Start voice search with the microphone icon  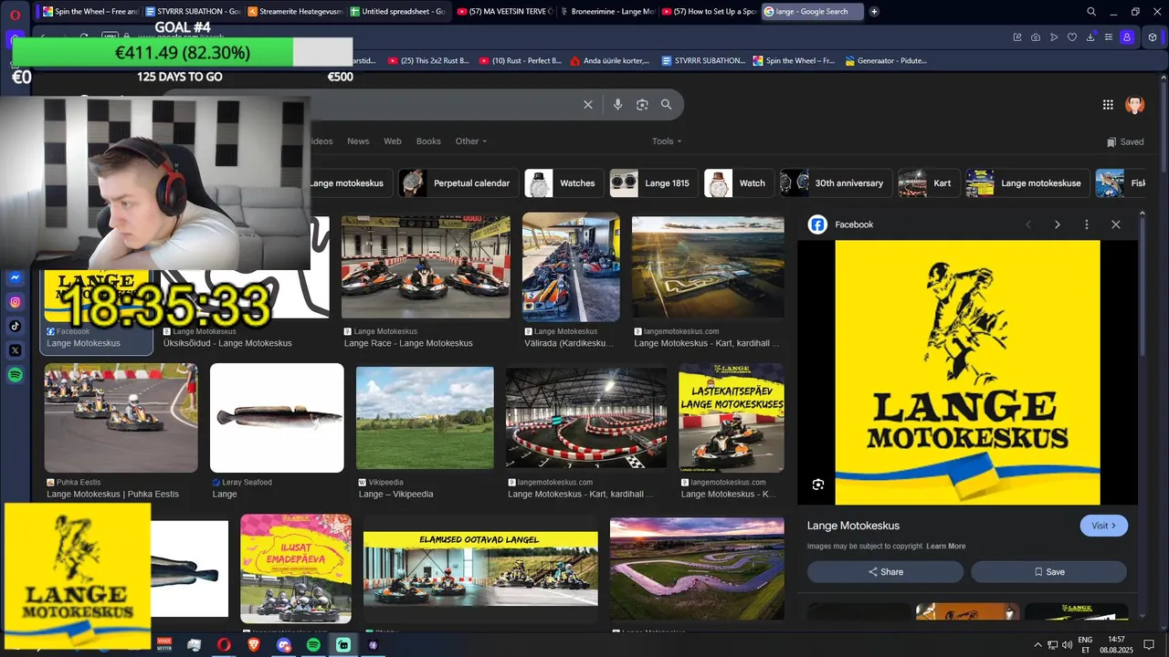tap(617, 105)
